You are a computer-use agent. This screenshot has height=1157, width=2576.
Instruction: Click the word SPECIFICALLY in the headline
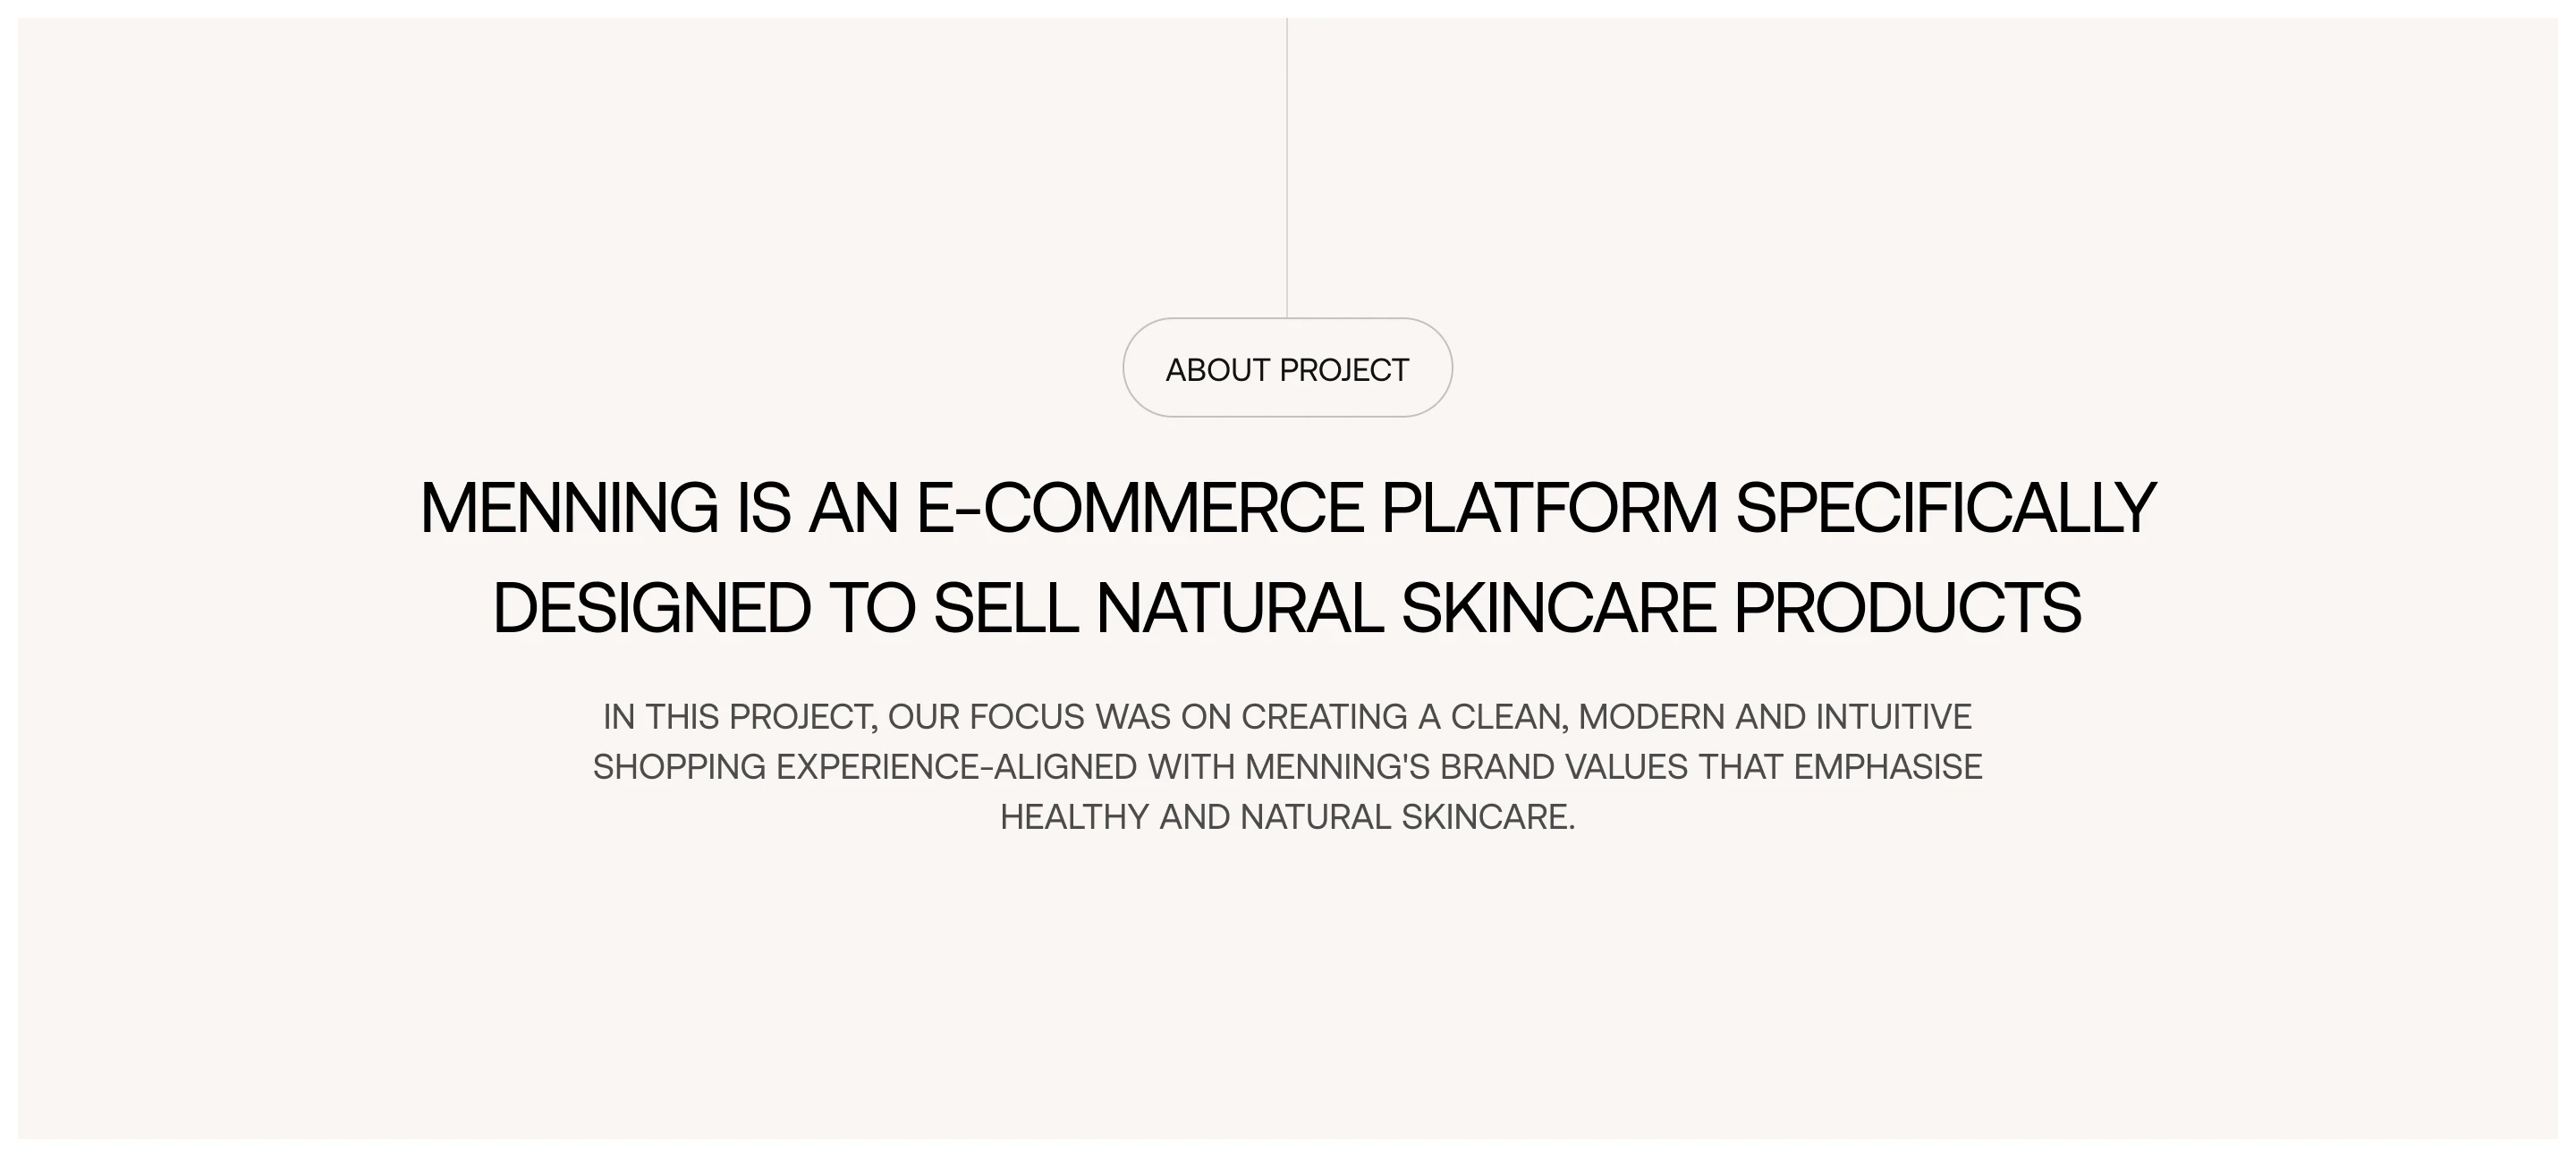[x=1945, y=508]
